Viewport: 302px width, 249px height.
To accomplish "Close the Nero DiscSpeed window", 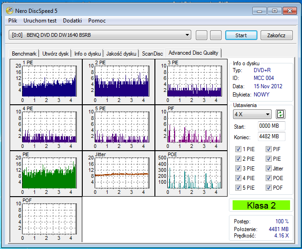I will point(290,11).
